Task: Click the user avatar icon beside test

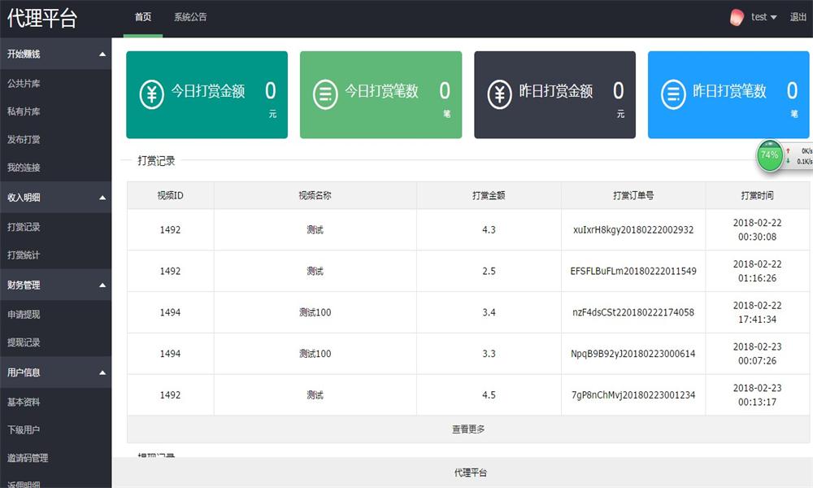Action: [x=737, y=16]
